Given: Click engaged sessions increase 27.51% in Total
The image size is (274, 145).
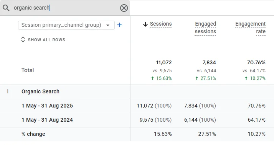Looking at the screenshot, I should [206, 78].
